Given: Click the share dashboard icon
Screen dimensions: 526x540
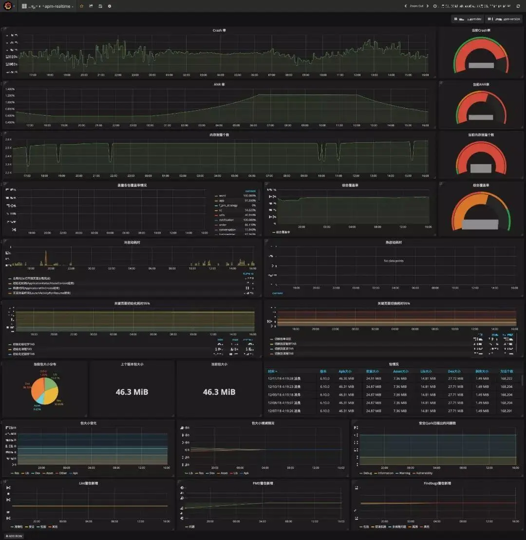Looking at the screenshot, I should pos(91,6).
